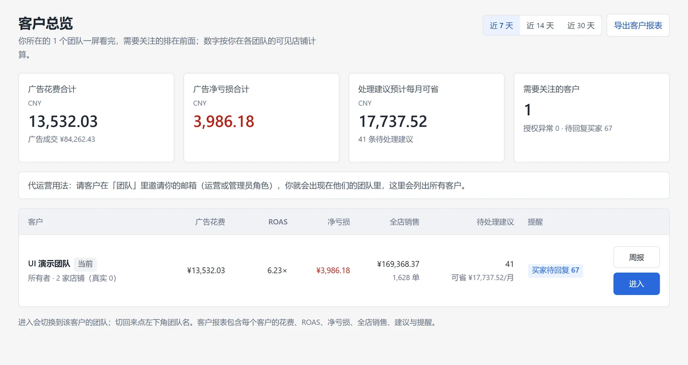Click the 所有者 · 2 家店铺 subtitle
Screen dimensions: 688x365
point(72,278)
